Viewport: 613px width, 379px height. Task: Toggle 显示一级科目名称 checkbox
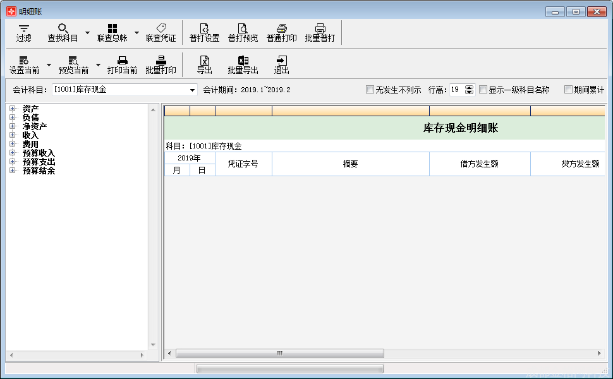coord(483,90)
